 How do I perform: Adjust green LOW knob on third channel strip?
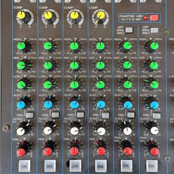(74, 85)
